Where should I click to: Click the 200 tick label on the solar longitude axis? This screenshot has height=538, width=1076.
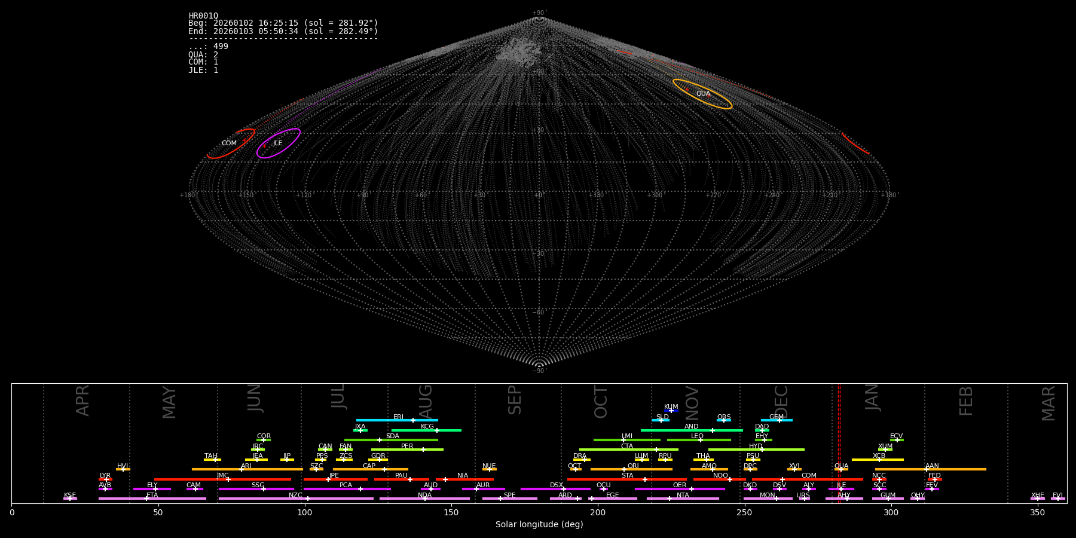pyautogui.click(x=598, y=512)
